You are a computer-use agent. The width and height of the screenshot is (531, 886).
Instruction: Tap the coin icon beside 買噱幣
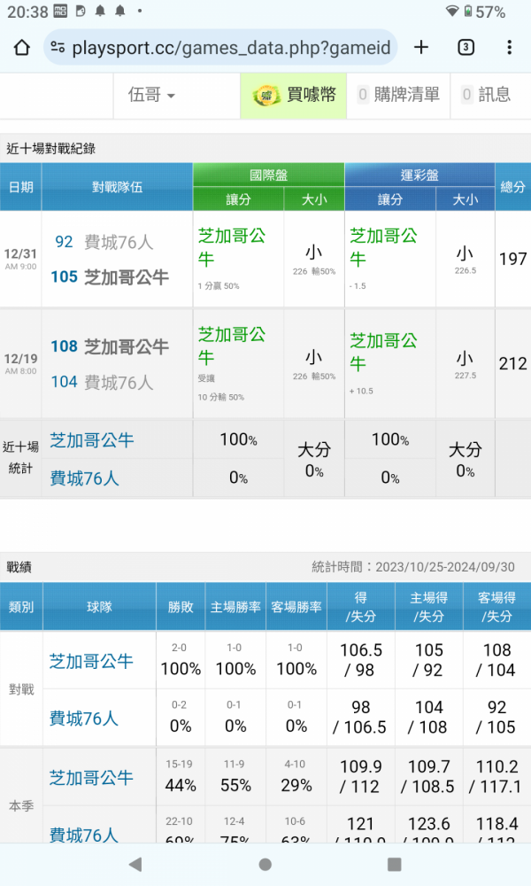click(266, 95)
